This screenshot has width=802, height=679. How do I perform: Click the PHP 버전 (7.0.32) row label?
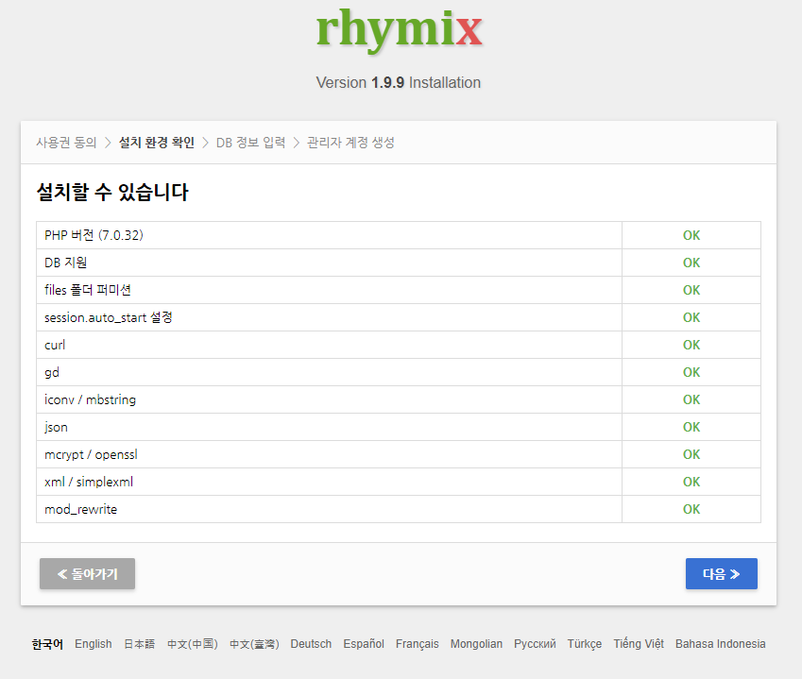(94, 235)
